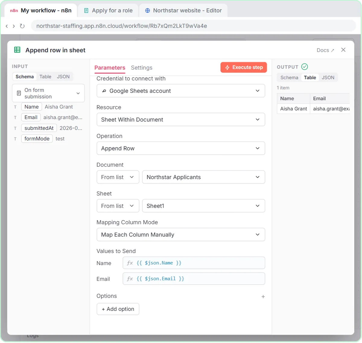
Task: Click the browser address bar
Action: [x=193, y=26]
